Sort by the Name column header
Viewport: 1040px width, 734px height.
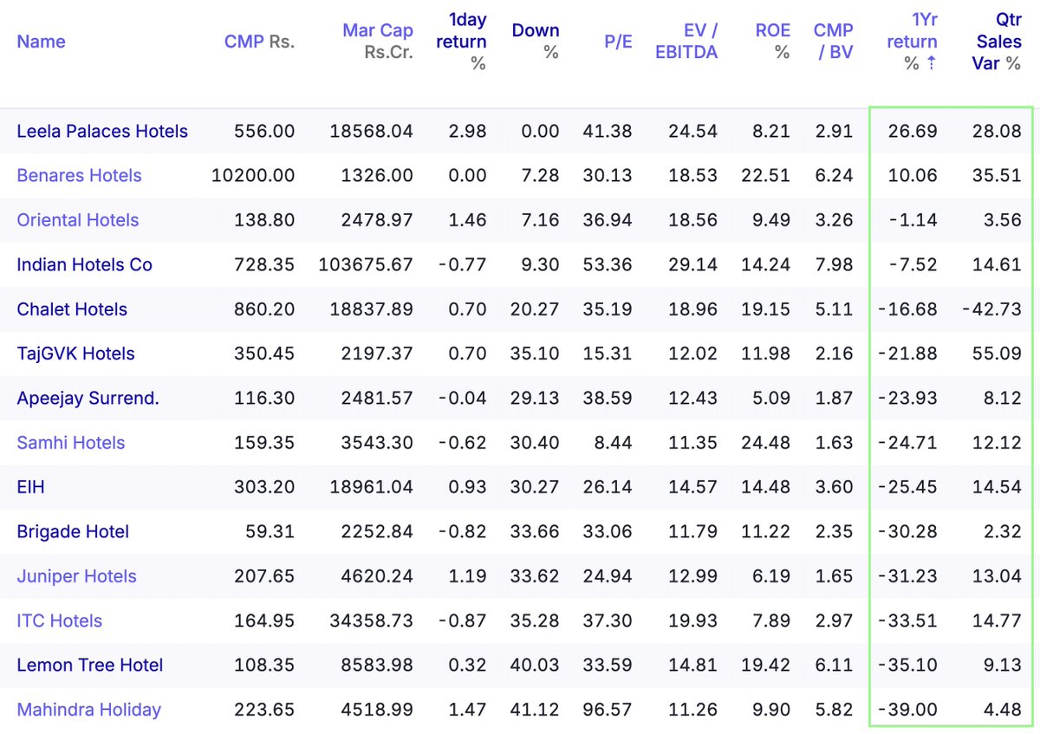[41, 42]
